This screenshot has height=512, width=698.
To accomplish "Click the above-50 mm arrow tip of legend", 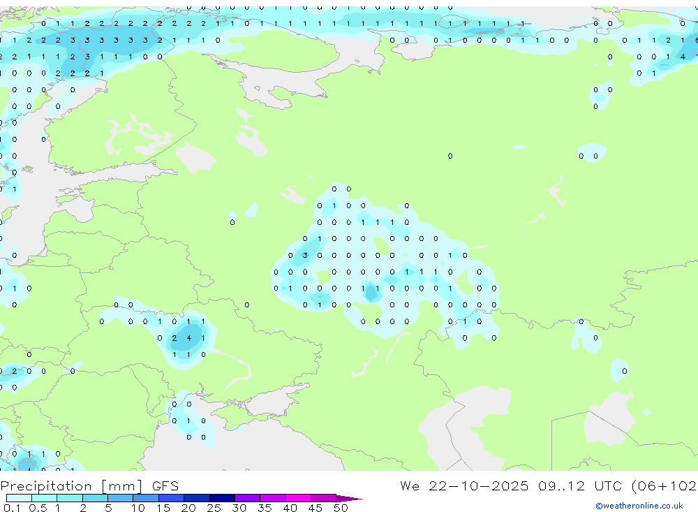I will point(348,498).
